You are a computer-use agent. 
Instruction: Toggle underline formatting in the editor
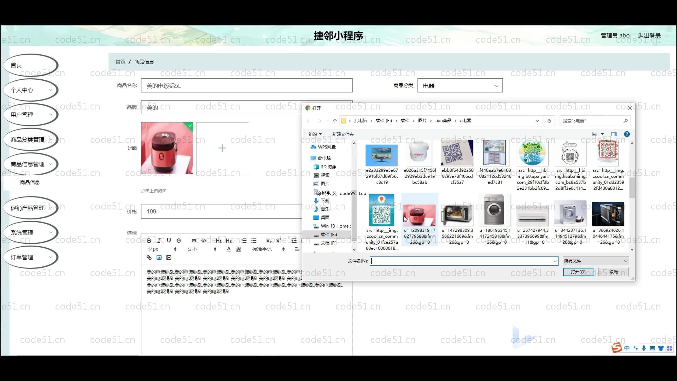point(169,241)
